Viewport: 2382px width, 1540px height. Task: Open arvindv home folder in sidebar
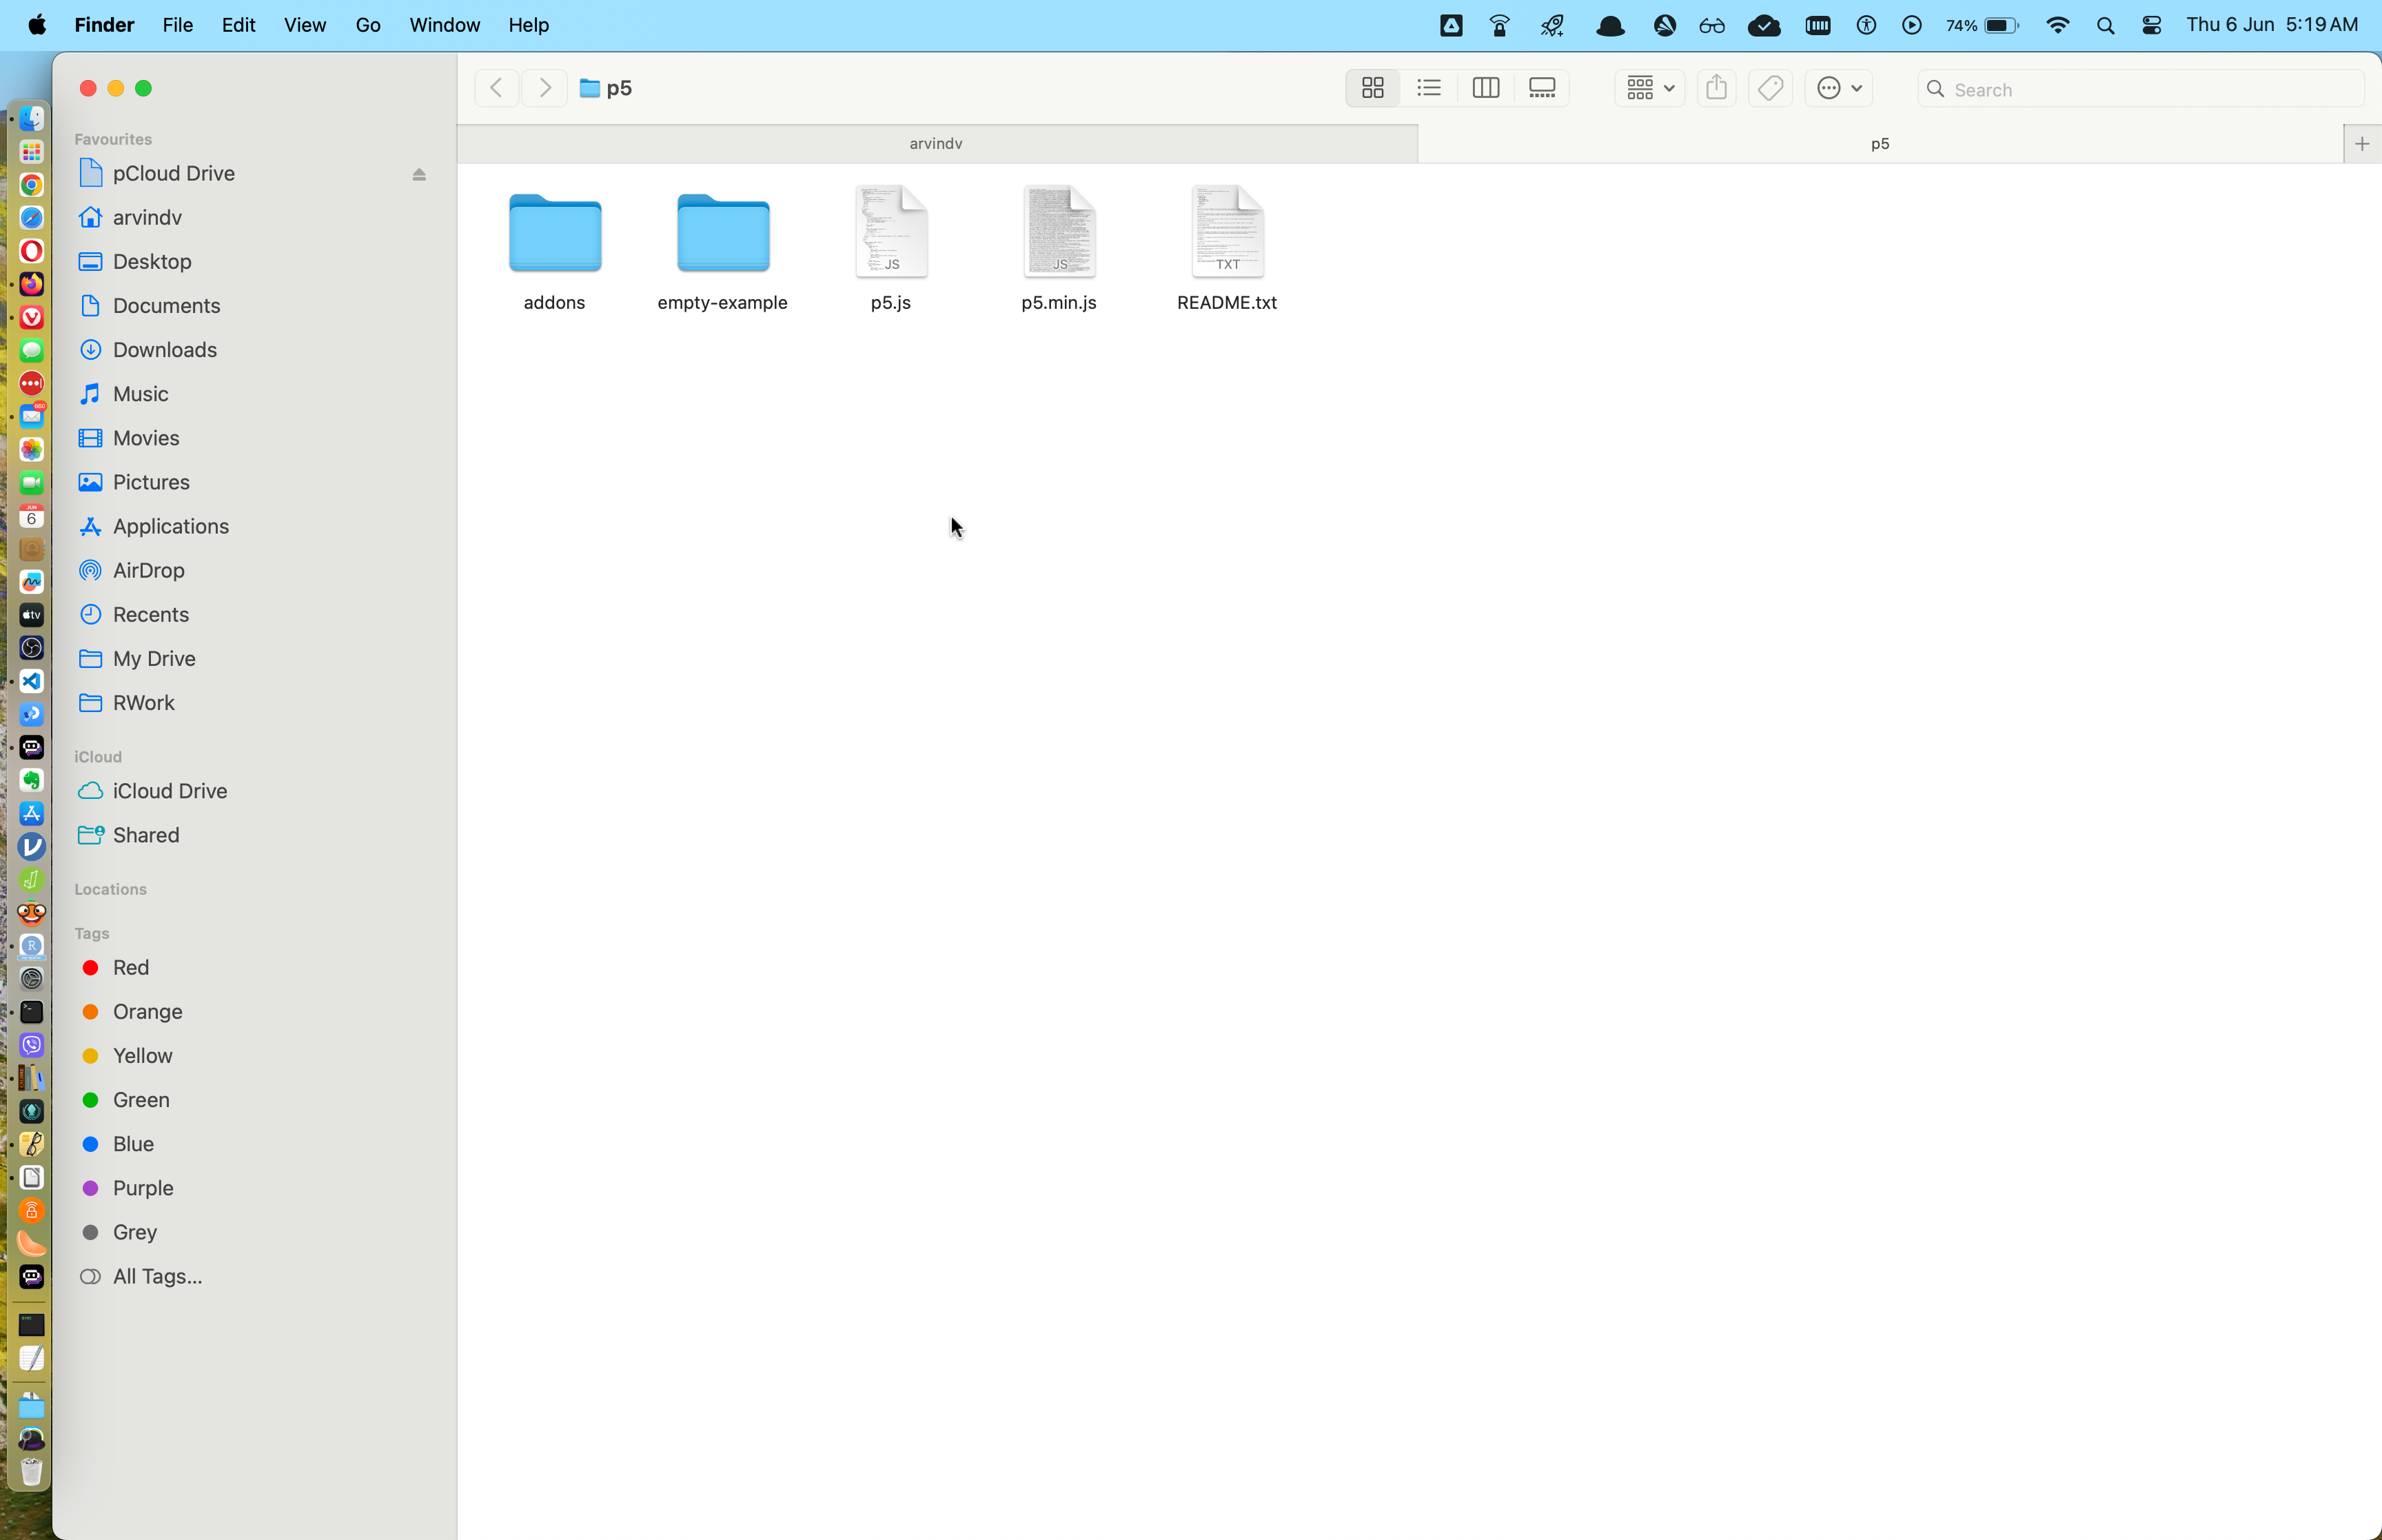click(x=147, y=218)
